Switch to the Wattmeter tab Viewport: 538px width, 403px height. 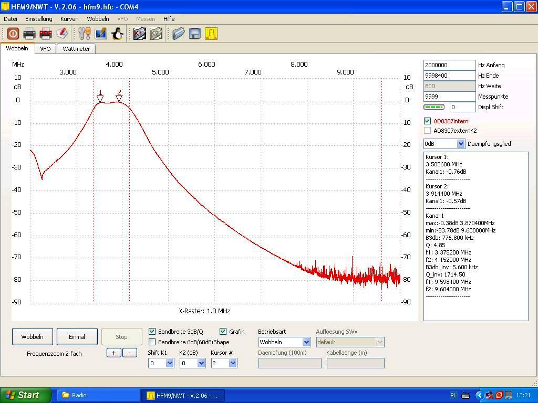76,49
